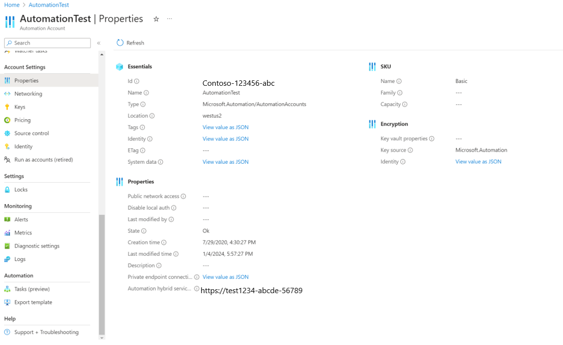Click the sidebar scroll down arrow

(x=102, y=338)
